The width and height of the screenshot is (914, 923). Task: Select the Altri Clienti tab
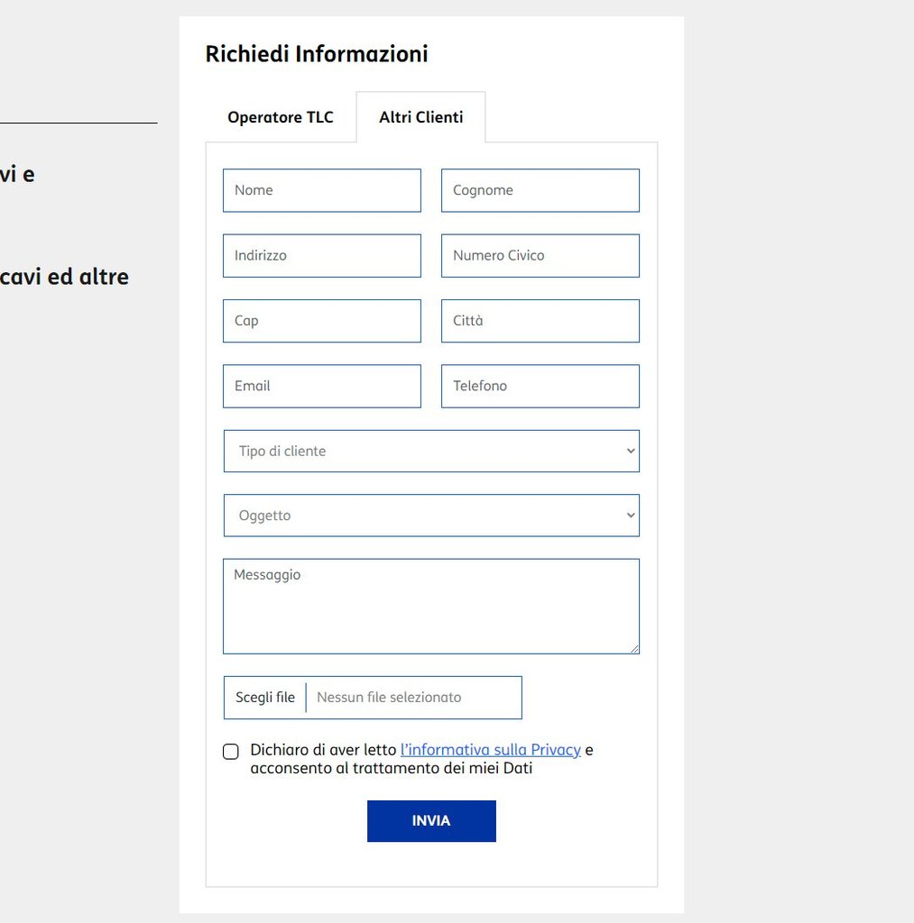[420, 117]
